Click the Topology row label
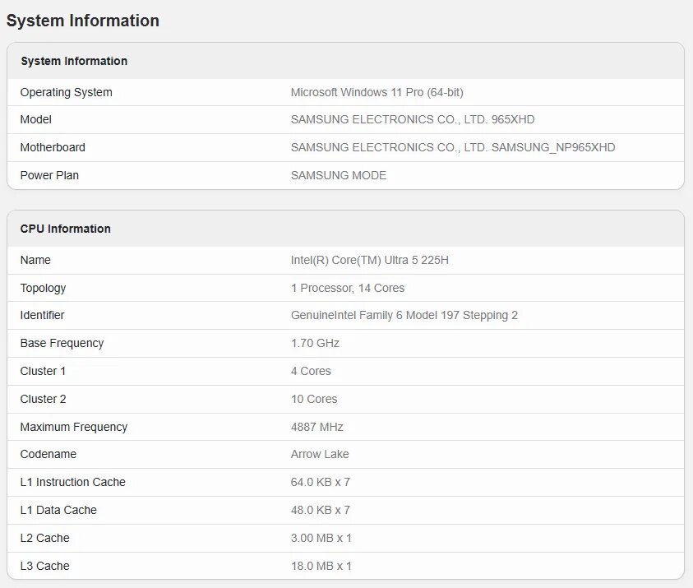693x588 pixels. coord(43,288)
